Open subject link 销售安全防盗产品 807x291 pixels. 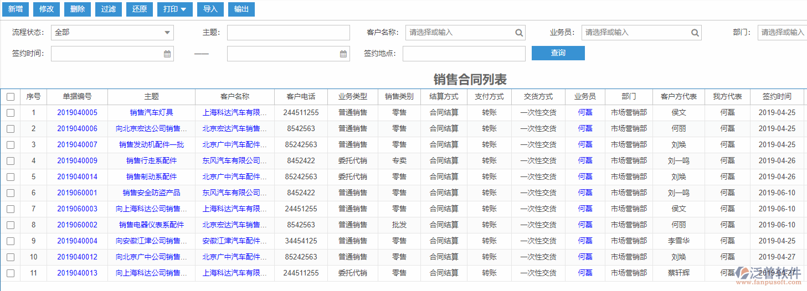point(151,193)
